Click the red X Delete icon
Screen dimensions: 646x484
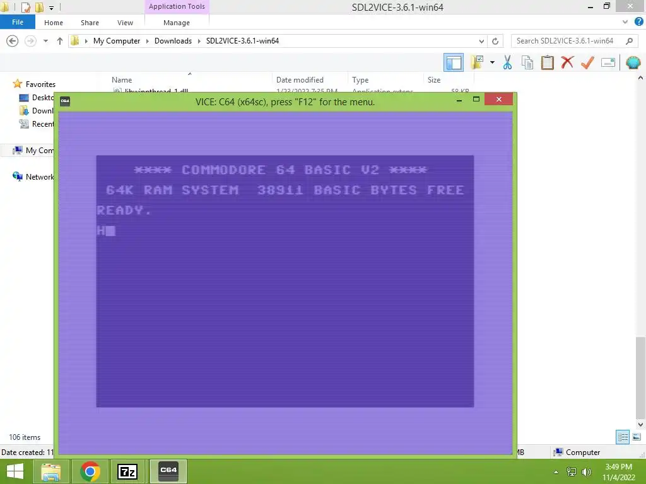pyautogui.click(x=567, y=62)
